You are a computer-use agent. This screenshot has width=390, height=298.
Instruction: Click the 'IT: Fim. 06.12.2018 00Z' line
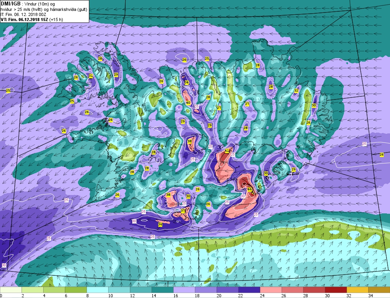(x=23, y=14)
